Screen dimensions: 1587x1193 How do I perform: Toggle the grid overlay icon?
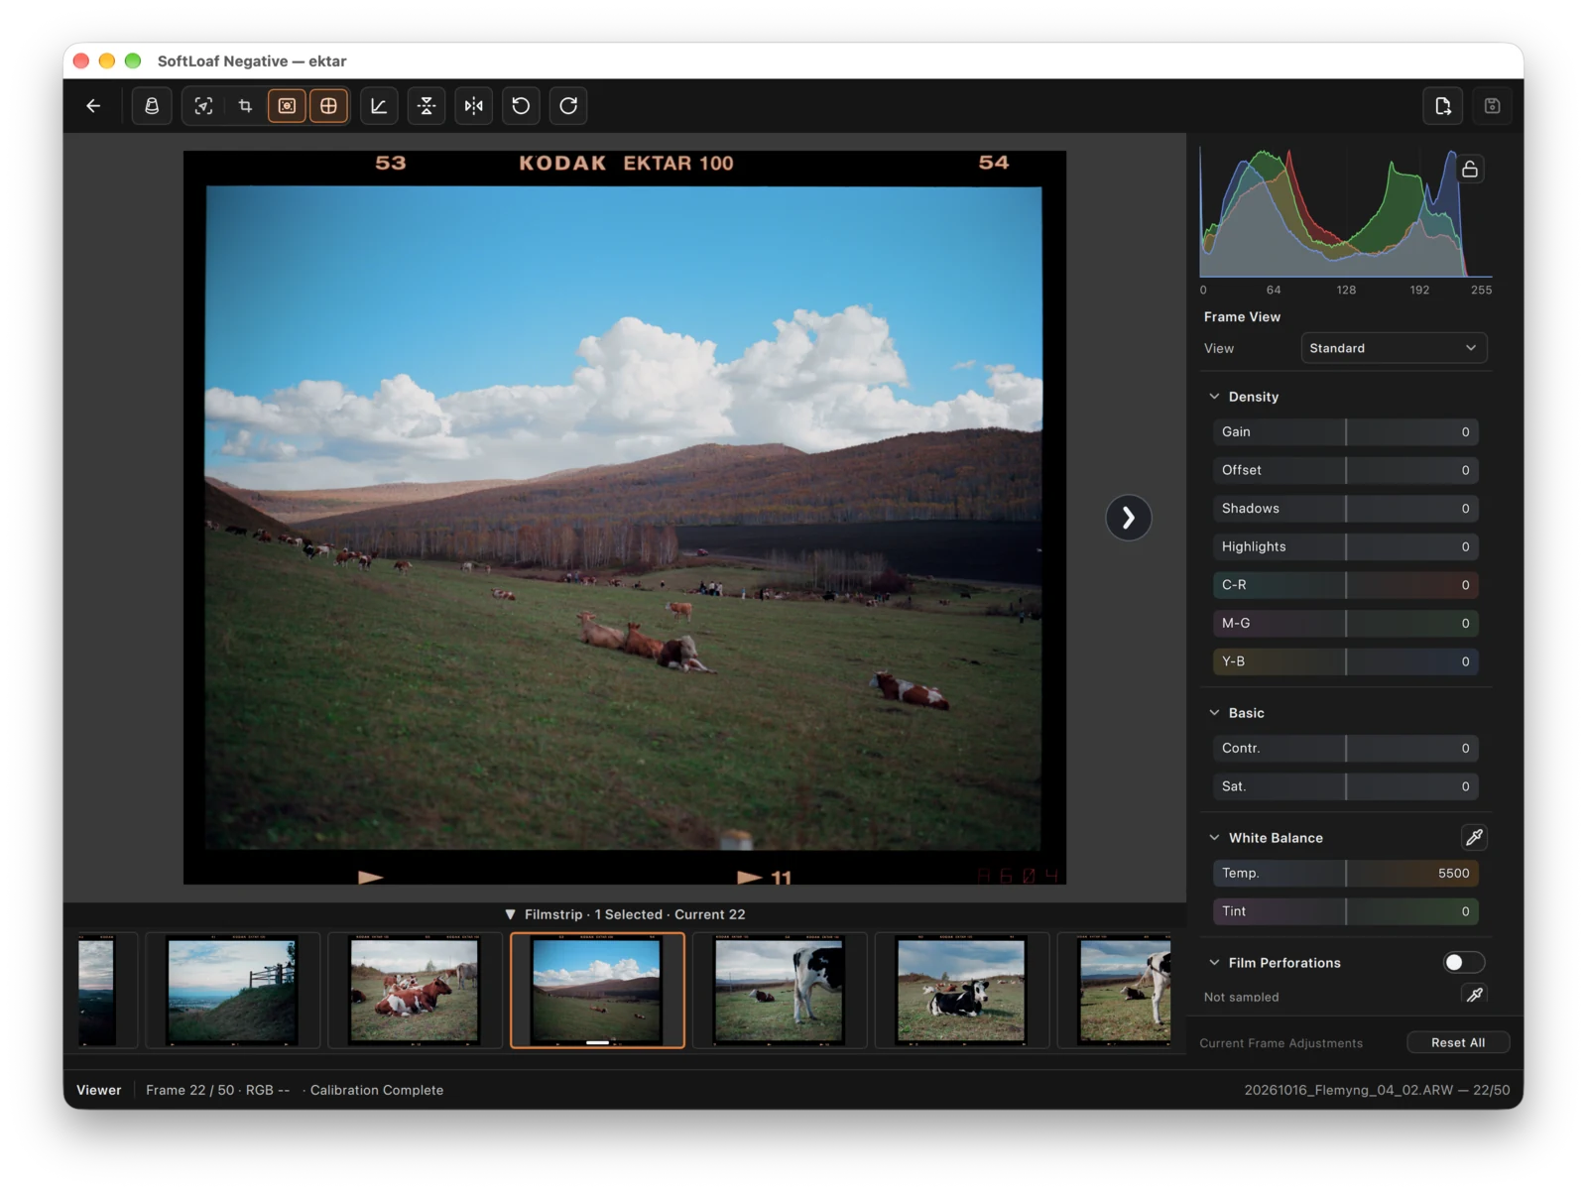tap(328, 106)
